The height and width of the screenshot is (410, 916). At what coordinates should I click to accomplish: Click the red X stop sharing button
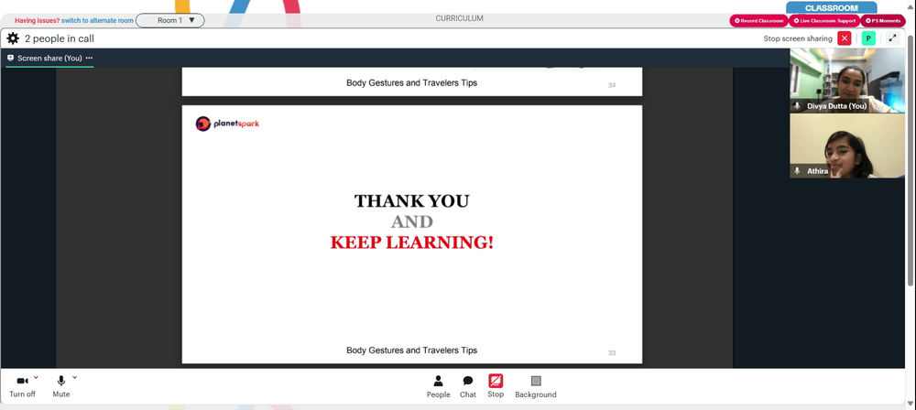845,38
